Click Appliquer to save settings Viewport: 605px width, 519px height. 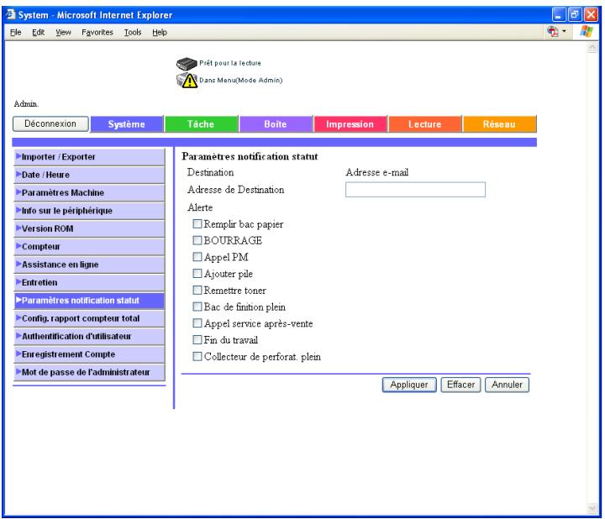pos(409,385)
